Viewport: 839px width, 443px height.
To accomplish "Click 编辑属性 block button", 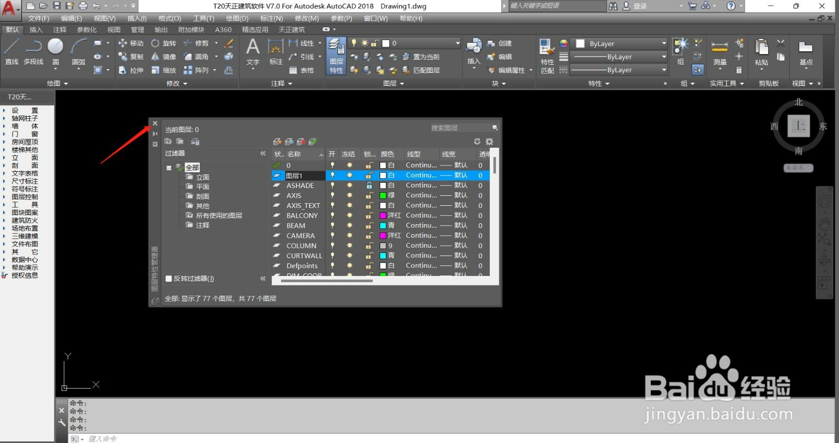I will click(507, 70).
